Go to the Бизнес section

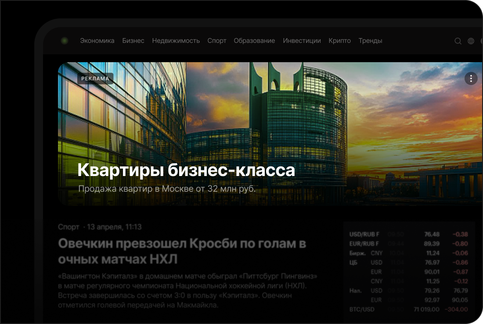(133, 41)
